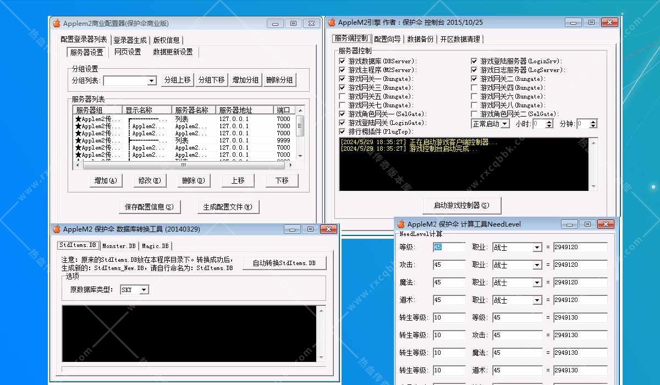Increase the 小时 stepper value

549,122
